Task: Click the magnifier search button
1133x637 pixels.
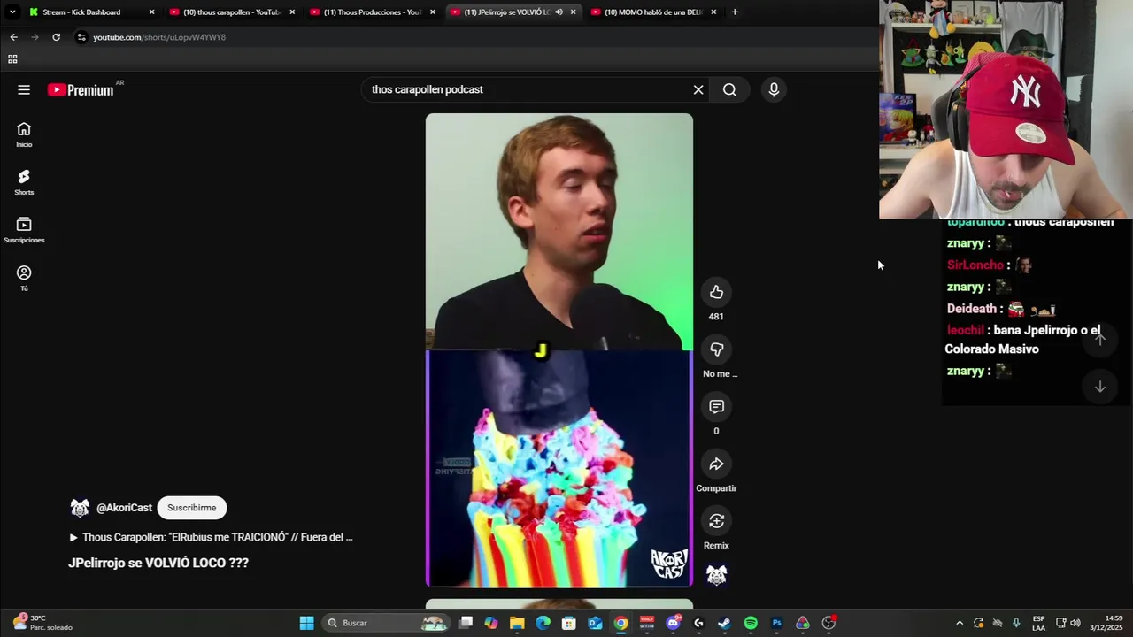Action: tap(729, 89)
